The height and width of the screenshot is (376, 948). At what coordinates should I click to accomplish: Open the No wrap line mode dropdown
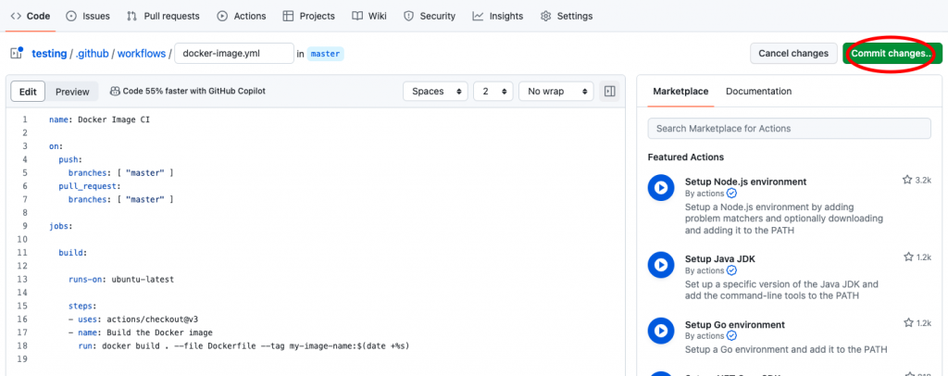pos(556,92)
